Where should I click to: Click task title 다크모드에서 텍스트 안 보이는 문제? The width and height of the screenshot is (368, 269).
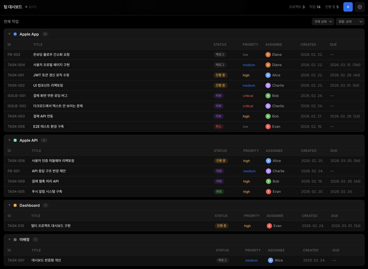(58, 106)
